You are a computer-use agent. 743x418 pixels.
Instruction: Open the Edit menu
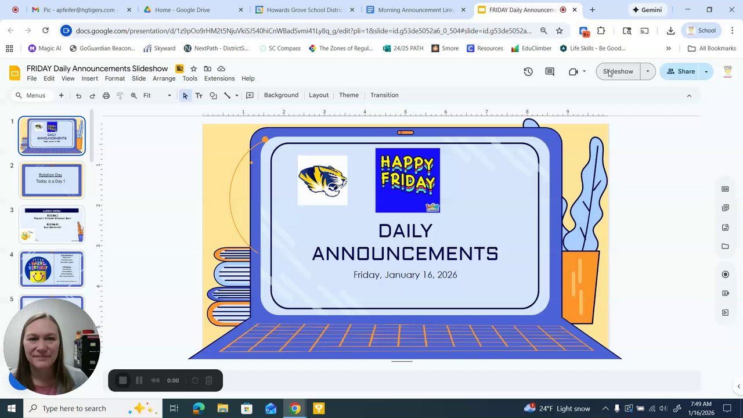pos(49,78)
